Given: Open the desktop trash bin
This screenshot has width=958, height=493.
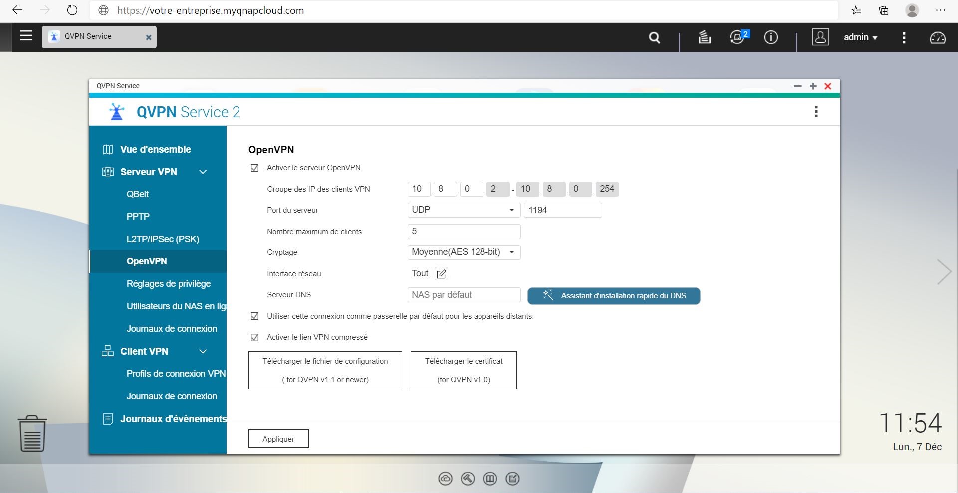Looking at the screenshot, I should (x=32, y=433).
